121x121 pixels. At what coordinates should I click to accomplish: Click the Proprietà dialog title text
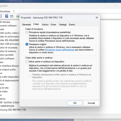click(x=42, y=17)
